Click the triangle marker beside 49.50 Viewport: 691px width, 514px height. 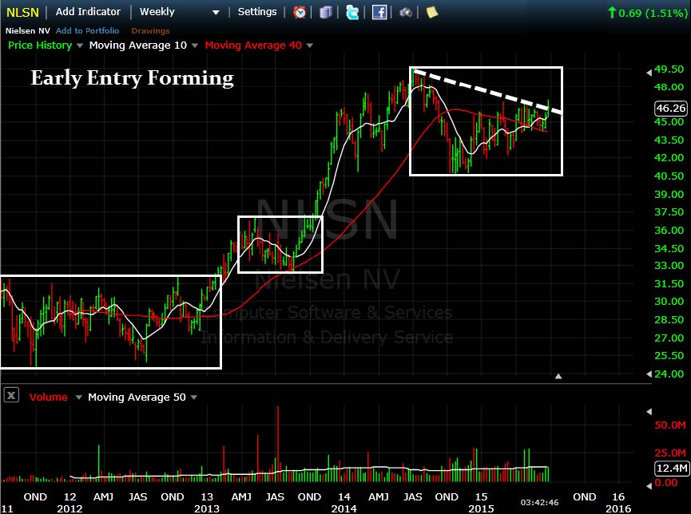[649, 73]
